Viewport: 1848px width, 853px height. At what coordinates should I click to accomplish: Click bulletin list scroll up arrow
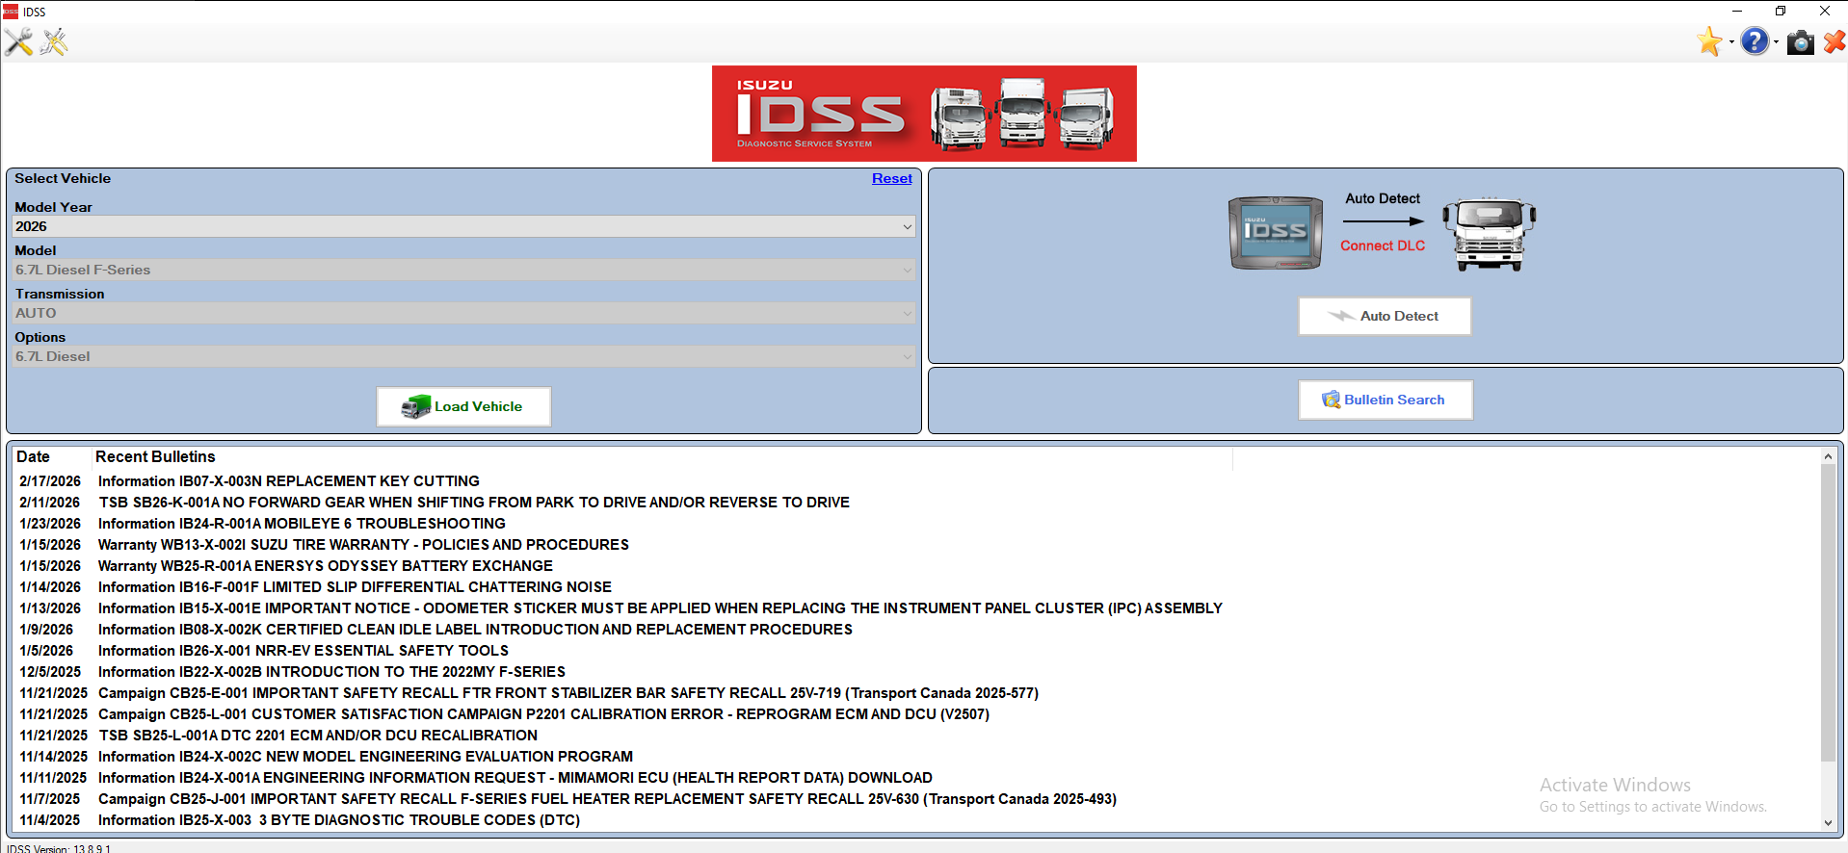click(x=1828, y=456)
